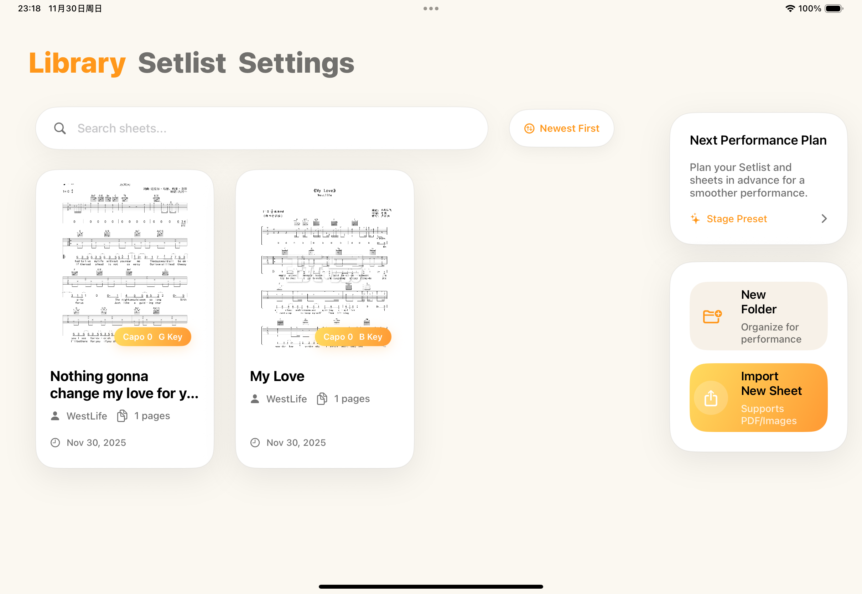Switch to the Setlist tab
862x594 pixels.
182,63
